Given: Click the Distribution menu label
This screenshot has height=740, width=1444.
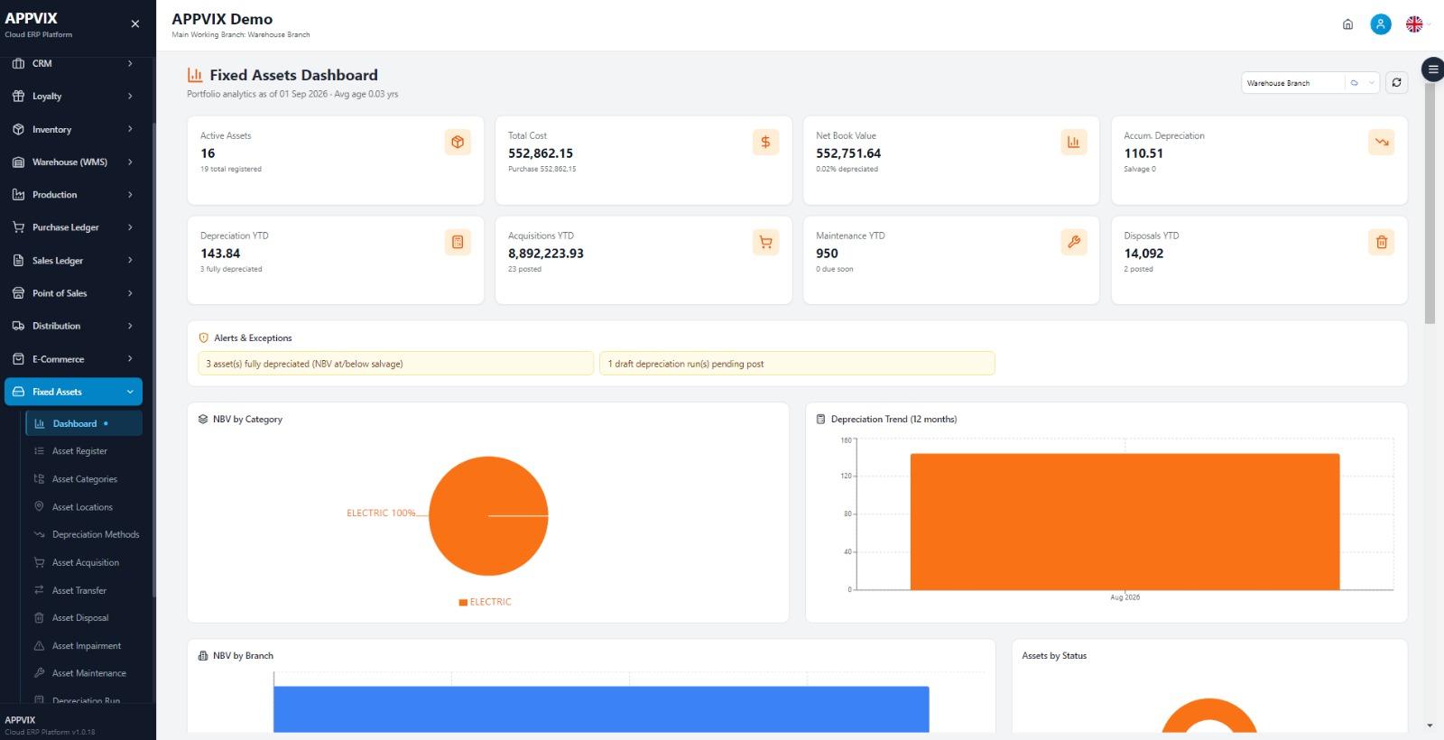Looking at the screenshot, I should tap(56, 326).
